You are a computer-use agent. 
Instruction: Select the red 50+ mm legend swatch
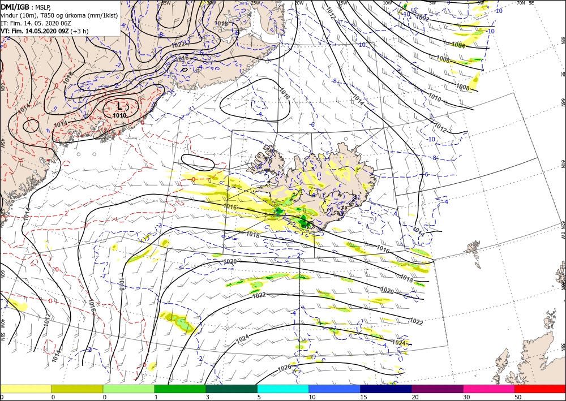[541, 389]
